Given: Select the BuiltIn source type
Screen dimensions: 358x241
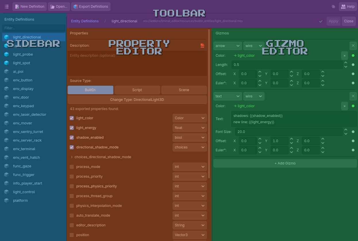Looking at the screenshot, I should pyautogui.click(x=91, y=90).
